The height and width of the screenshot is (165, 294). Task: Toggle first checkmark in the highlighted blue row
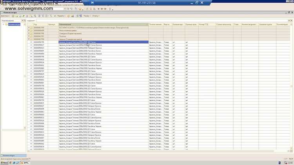(x=174, y=42)
